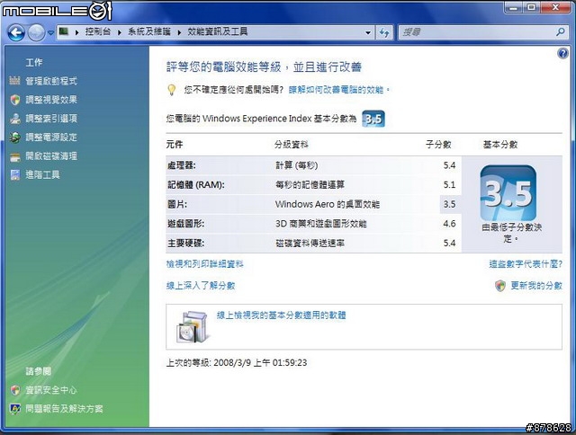
Task: Click the 5.1 memory subscore value
Action: pos(449,184)
